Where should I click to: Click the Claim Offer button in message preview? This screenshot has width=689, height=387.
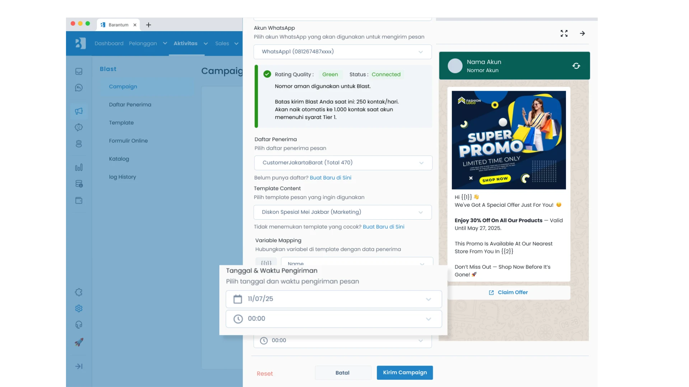pos(508,292)
